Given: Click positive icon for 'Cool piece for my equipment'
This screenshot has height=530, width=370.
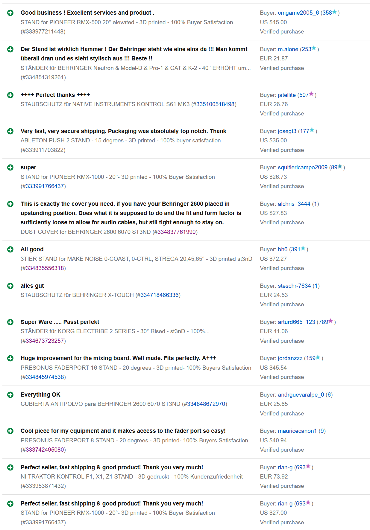Looking at the screenshot, I should [10, 431].
